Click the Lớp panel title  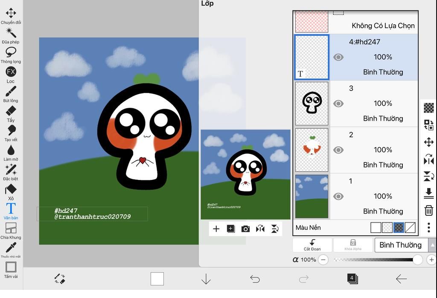207,3
